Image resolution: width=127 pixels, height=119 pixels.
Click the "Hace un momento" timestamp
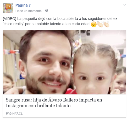pos(29,11)
